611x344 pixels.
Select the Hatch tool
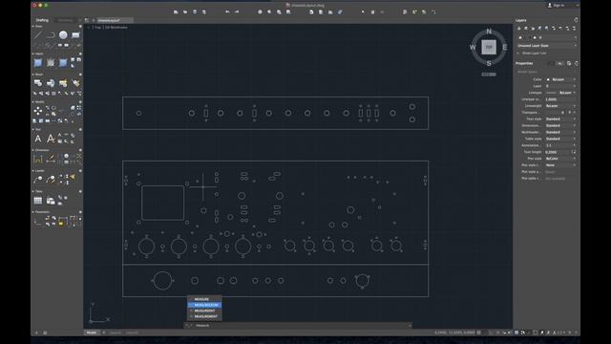pyautogui.click(x=38, y=62)
